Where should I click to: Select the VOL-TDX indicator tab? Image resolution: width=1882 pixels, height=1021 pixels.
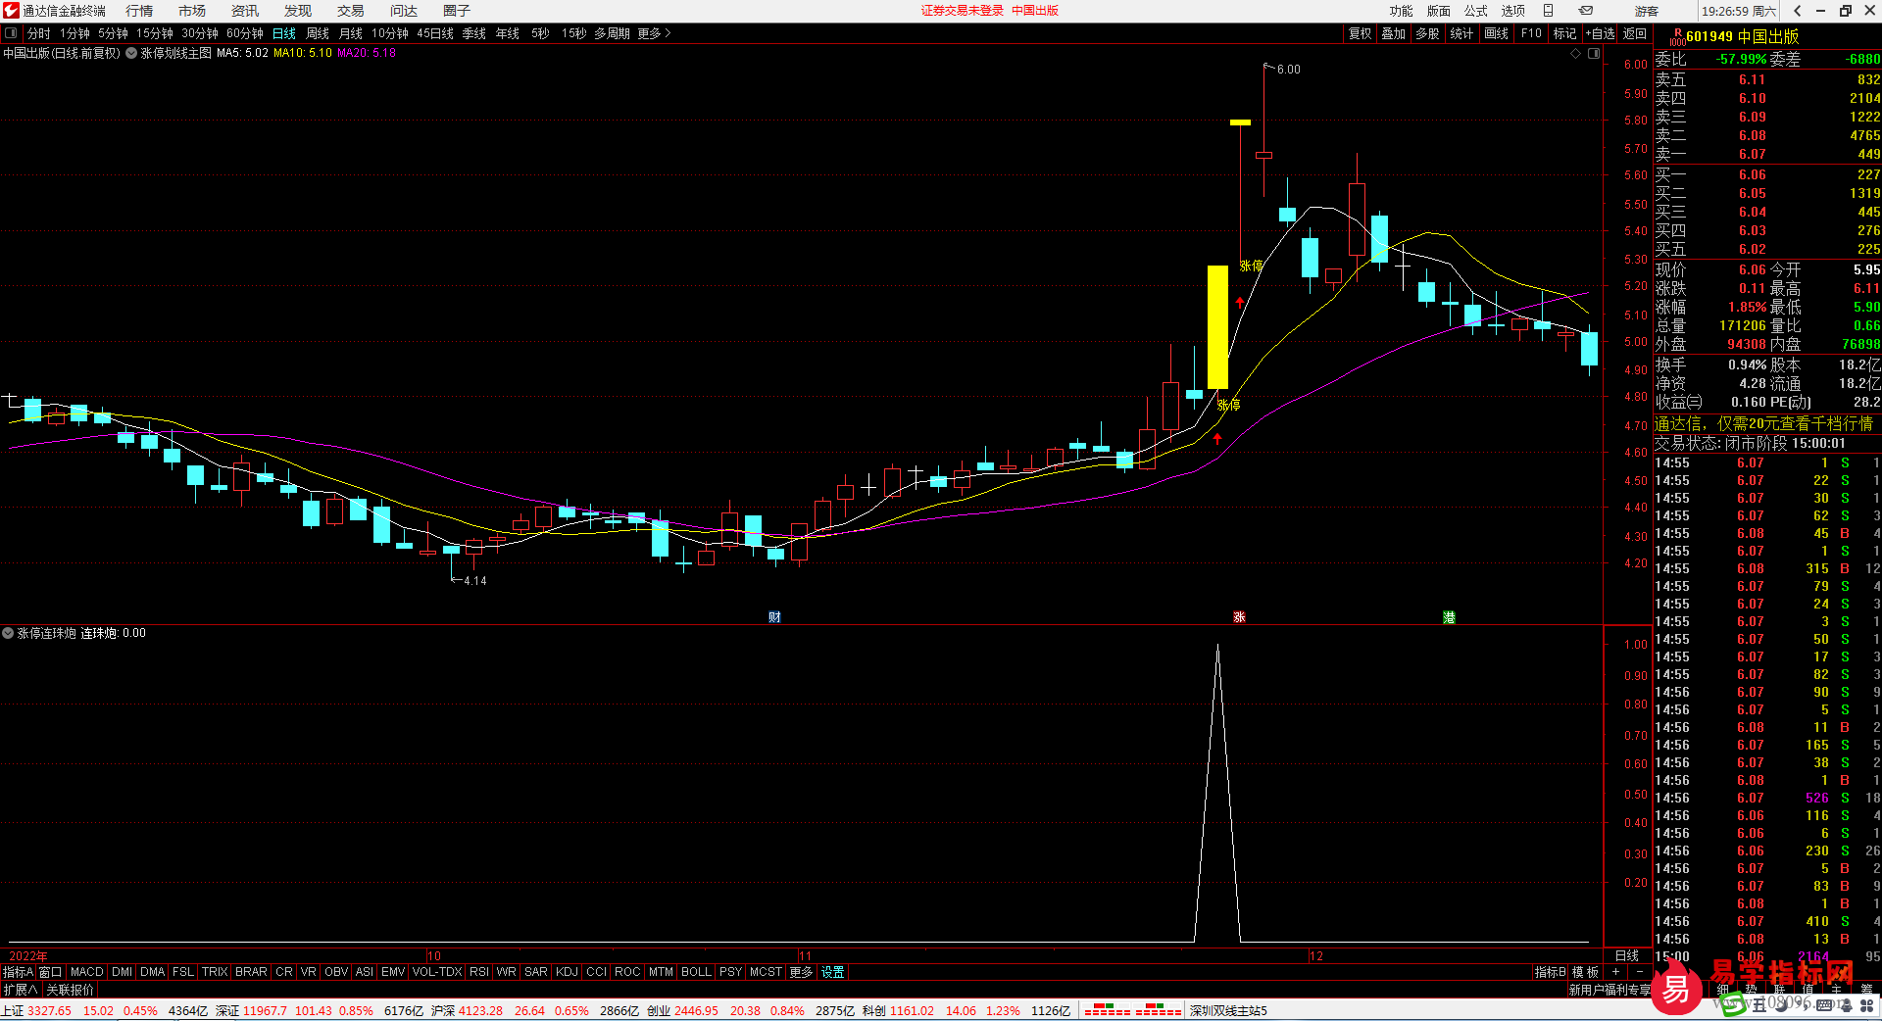(437, 972)
